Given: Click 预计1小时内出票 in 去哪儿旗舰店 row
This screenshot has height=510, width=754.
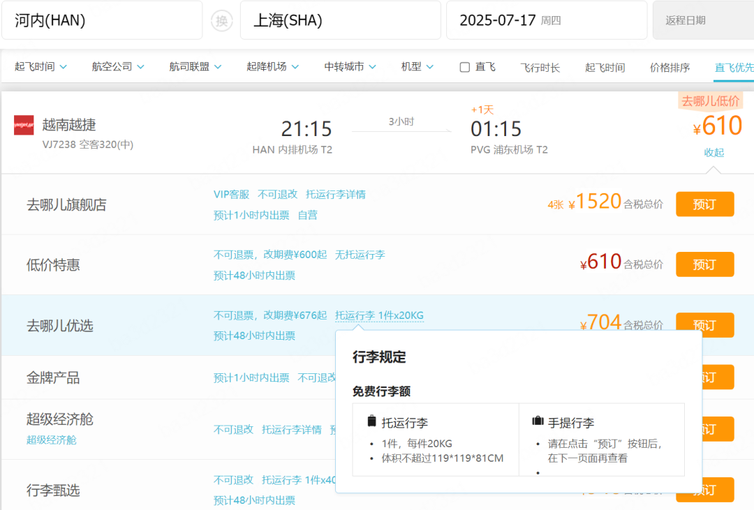Looking at the screenshot, I should (x=251, y=215).
